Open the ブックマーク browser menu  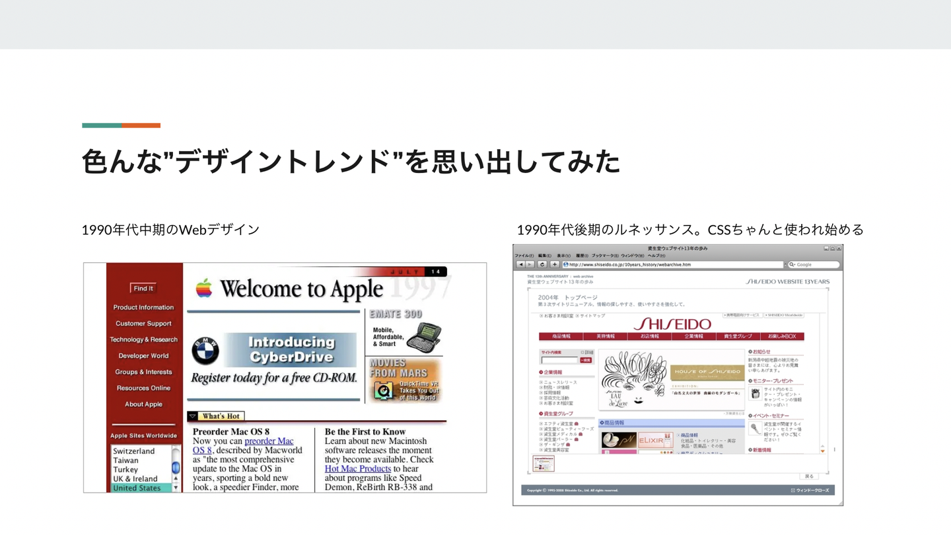tap(605, 256)
